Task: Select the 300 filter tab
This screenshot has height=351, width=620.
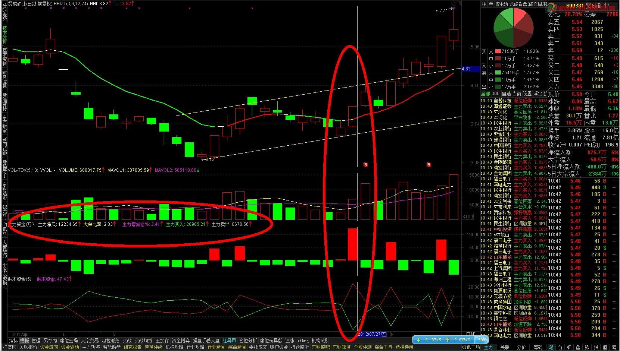Action: 495,94
